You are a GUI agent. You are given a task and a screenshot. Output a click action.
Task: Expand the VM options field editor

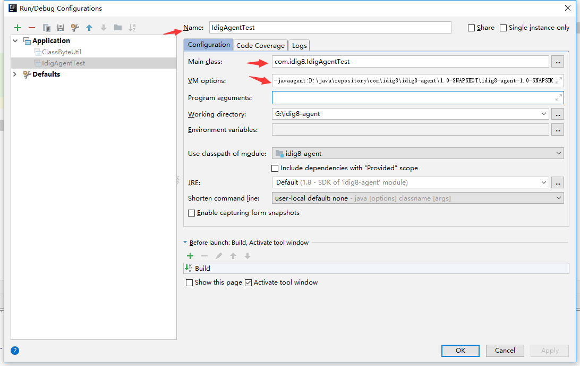click(559, 80)
